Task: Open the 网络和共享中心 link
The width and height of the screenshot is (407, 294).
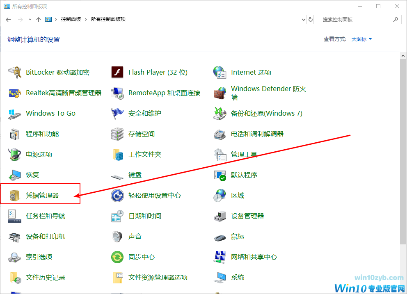Action: (254, 257)
